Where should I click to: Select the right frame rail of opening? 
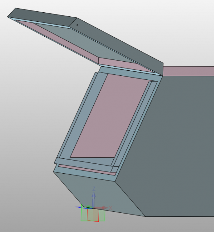134,124
